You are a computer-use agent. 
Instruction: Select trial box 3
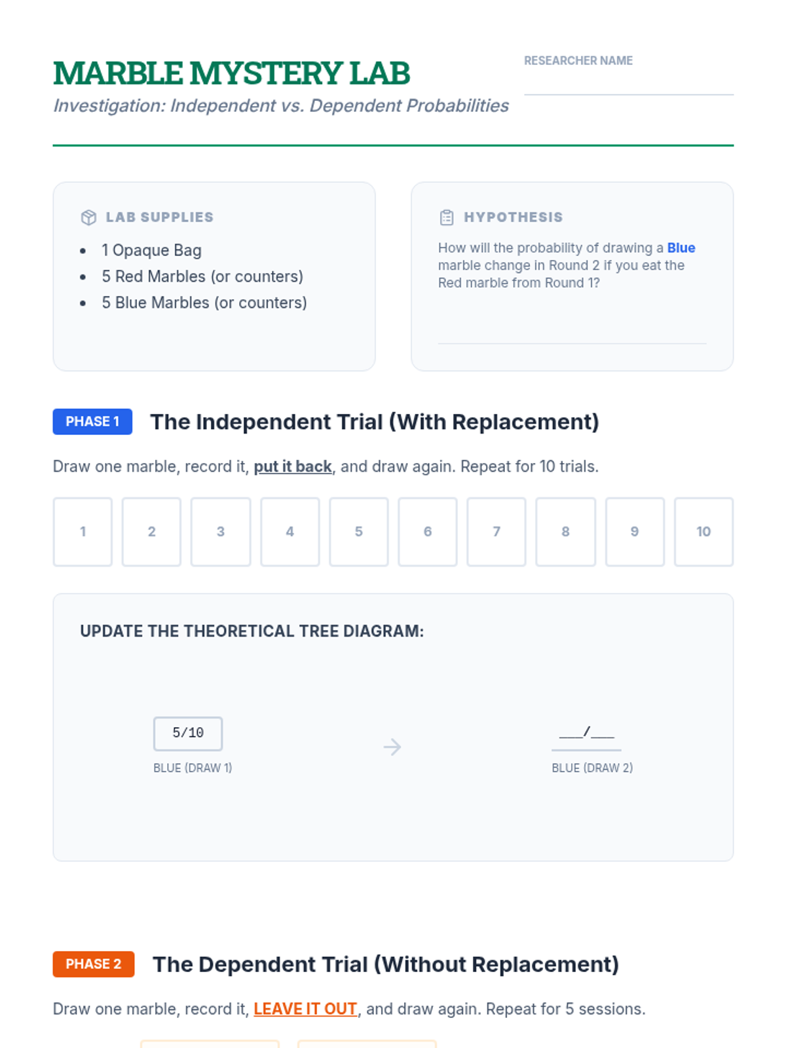[x=221, y=532]
